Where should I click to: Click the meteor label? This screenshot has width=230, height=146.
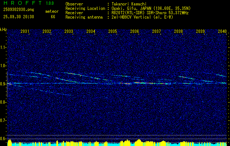52,11
